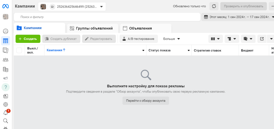This screenshot has width=274, height=129.
Task: Click the 'Обновлено только что' status text
Action: 189,6
